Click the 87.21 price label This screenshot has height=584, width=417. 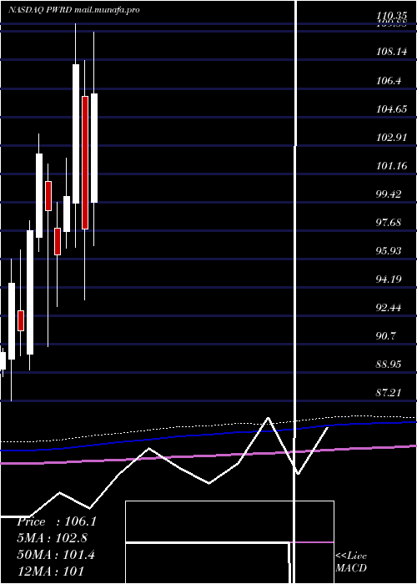tap(389, 393)
